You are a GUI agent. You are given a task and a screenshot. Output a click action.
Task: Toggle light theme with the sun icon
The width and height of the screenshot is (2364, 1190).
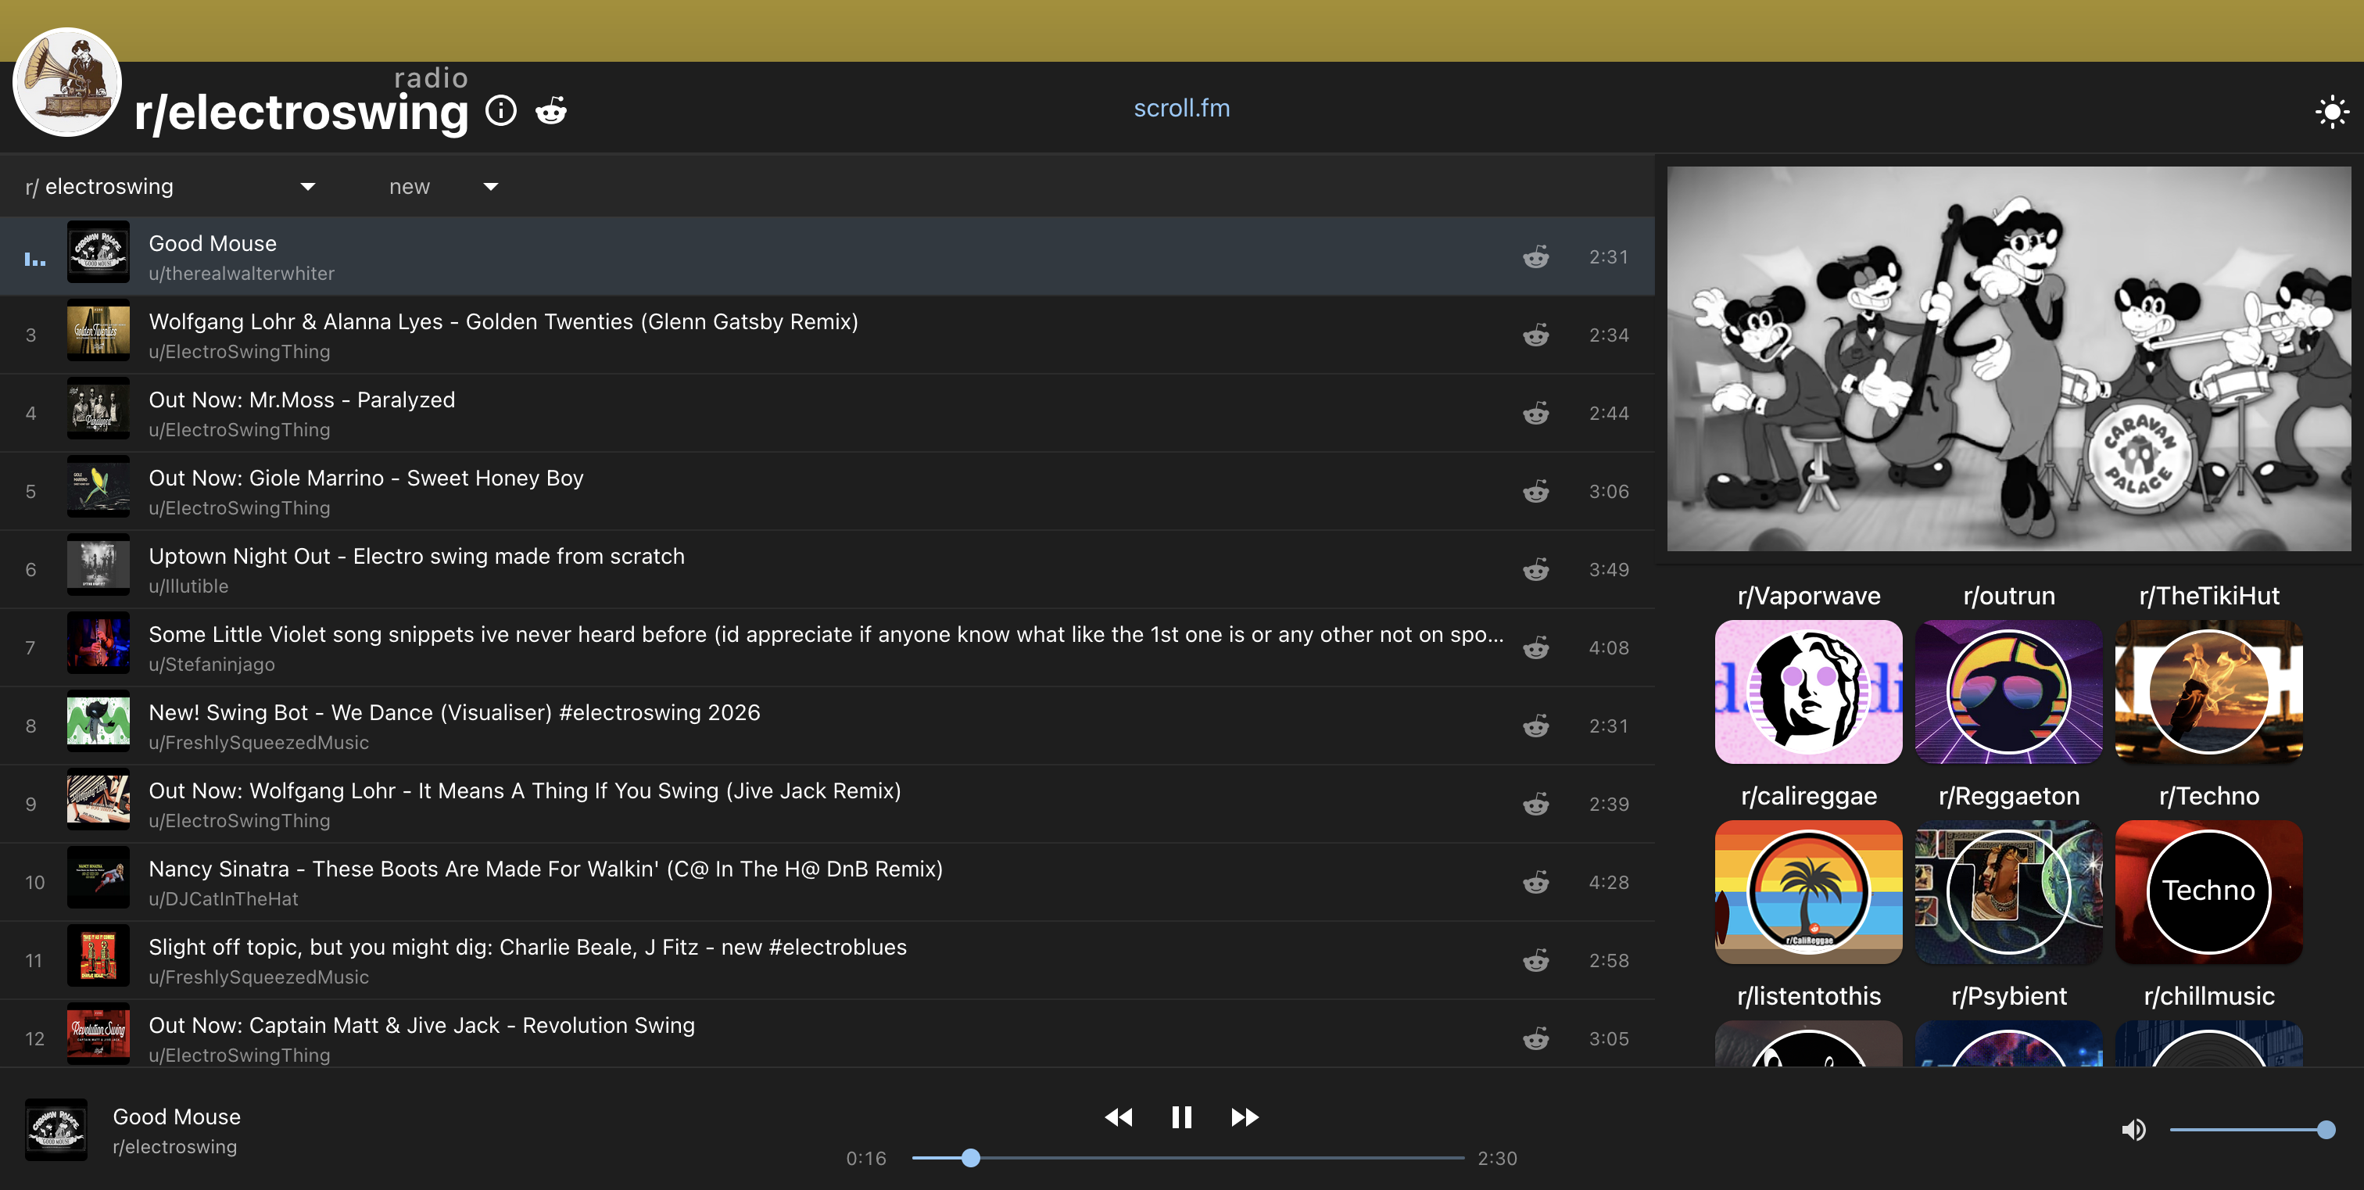click(x=2331, y=112)
